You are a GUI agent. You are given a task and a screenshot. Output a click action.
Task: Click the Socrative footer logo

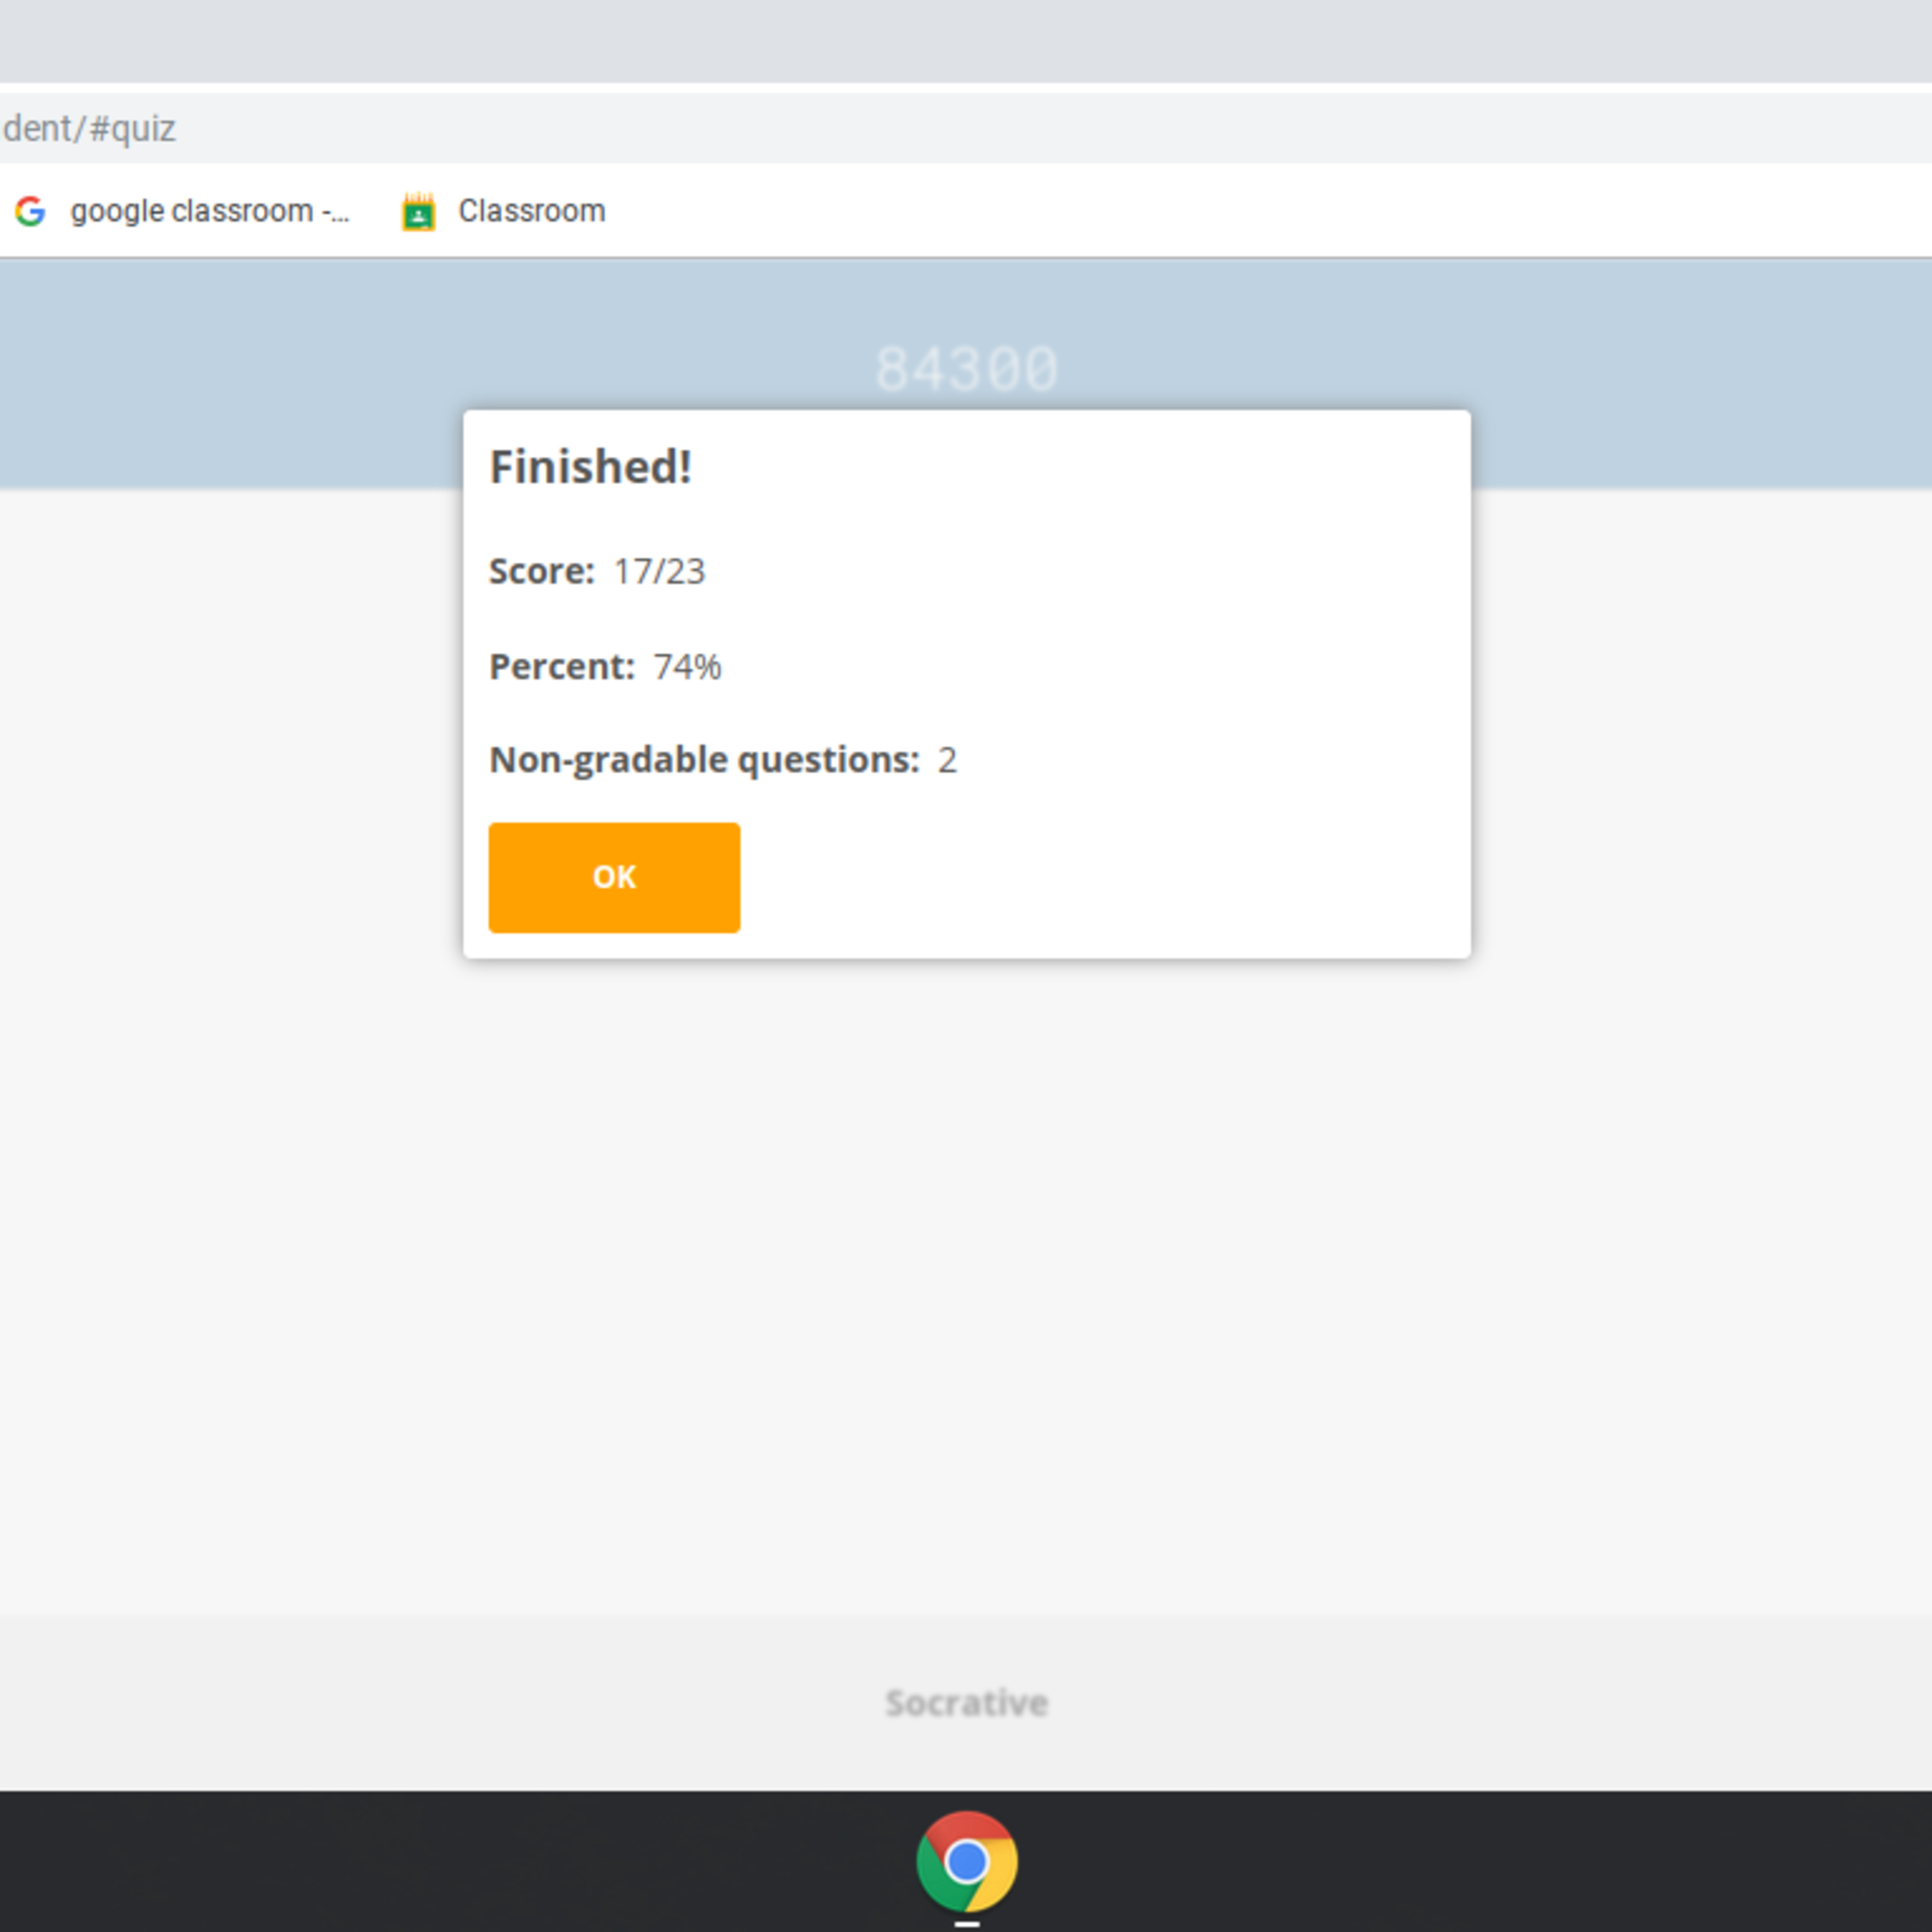point(966,1702)
